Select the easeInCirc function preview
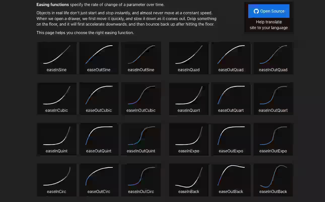 pos(57,179)
